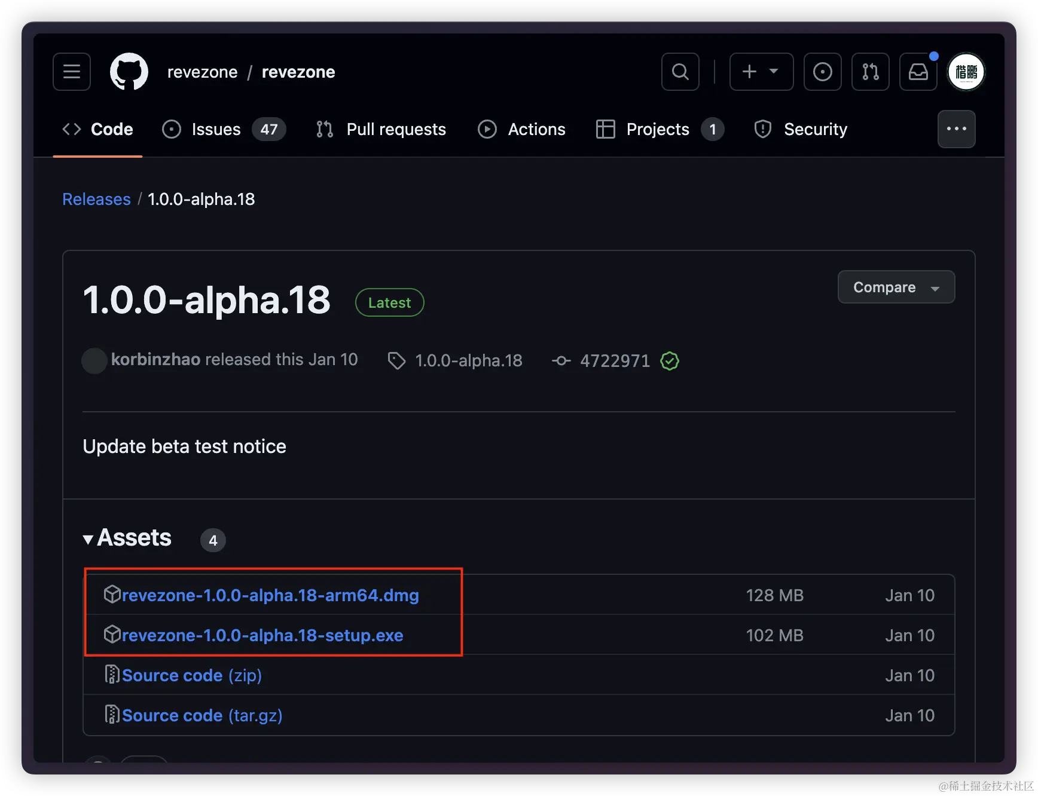Screen dimensions: 1038x796
Task: Click the package icon beside arm64.dmg
Action: pyautogui.click(x=112, y=594)
